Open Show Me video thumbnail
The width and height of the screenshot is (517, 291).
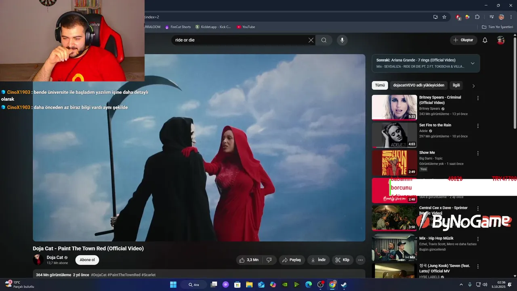394,163
